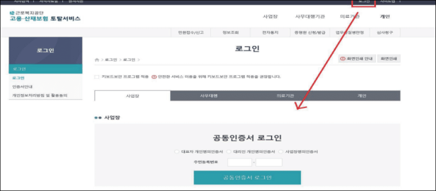Select the 민원접수/신고 submenu item
The width and height of the screenshot is (436, 191).
point(191,32)
